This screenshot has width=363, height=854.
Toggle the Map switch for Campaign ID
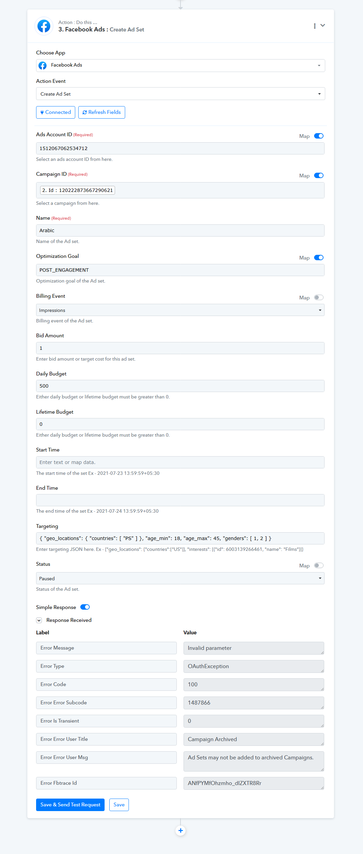click(319, 175)
